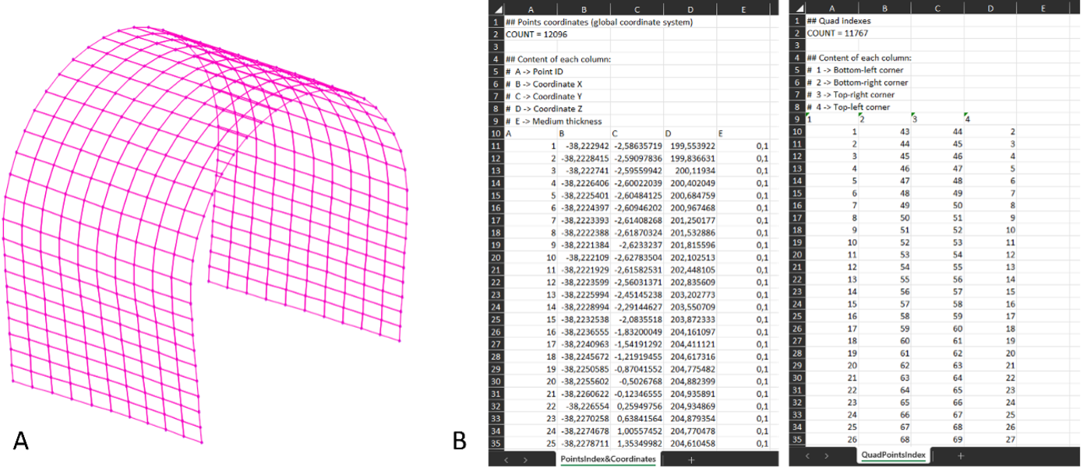Click cell with value 43 in quad sheet
This screenshot has width=1083, height=468.
point(884,132)
